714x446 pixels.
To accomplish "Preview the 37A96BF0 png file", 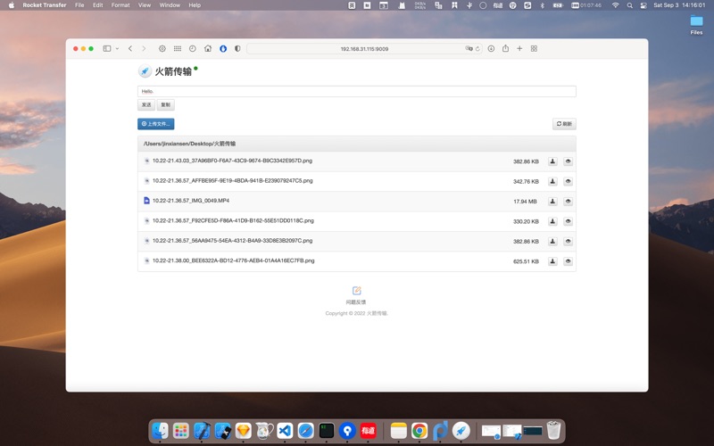I will pyautogui.click(x=568, y=161).
